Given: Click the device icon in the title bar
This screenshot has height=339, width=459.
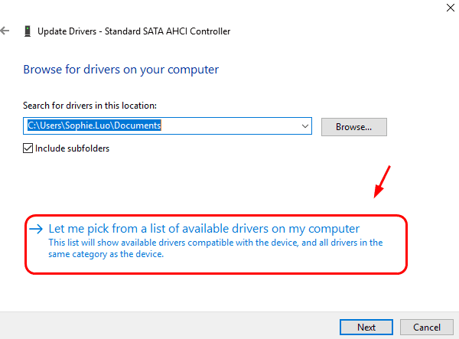Looking at the screenshot, I should click(28, 31).
